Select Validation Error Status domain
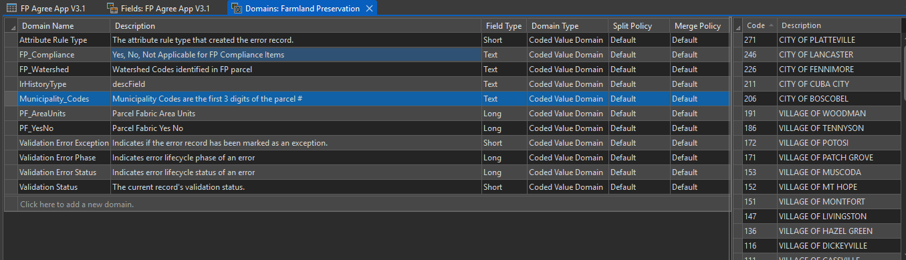The image size is (906, 260). click(64, 172)
